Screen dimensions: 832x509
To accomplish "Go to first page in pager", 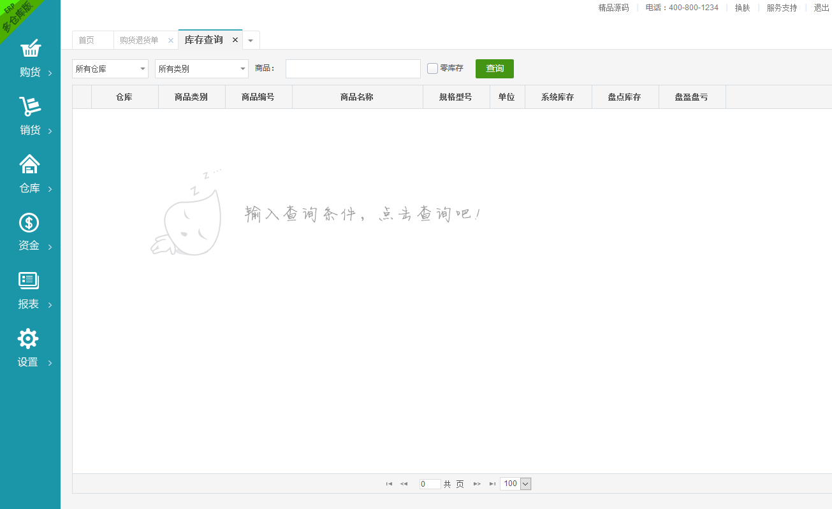I will tap(389, 484).
